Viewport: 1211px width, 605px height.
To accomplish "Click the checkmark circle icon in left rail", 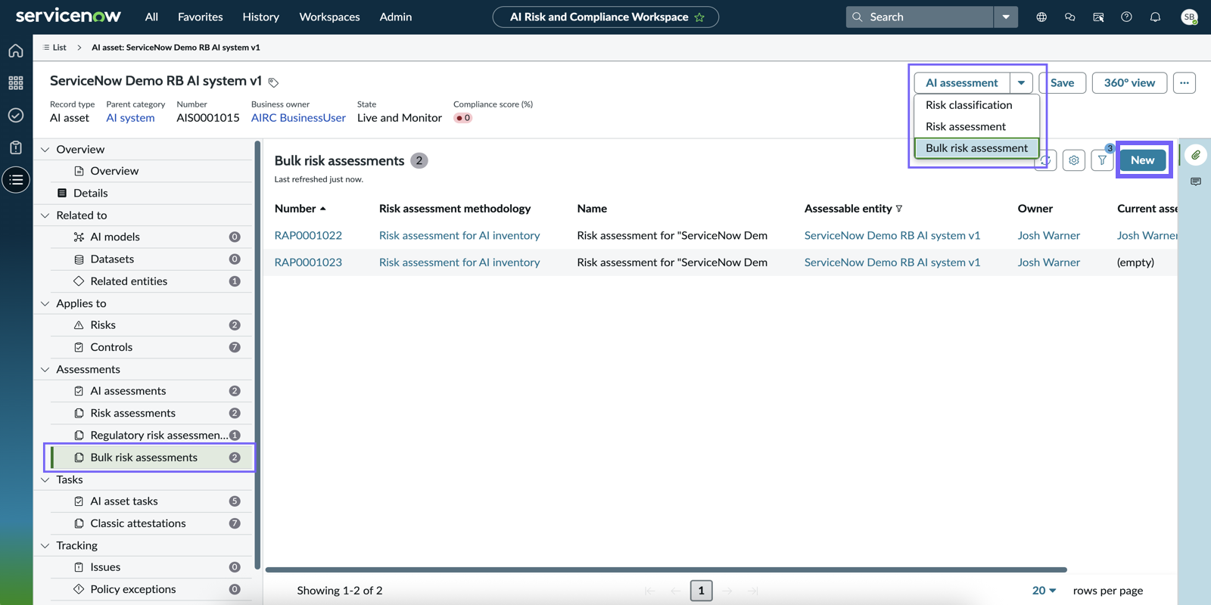I will coord(16,115).
